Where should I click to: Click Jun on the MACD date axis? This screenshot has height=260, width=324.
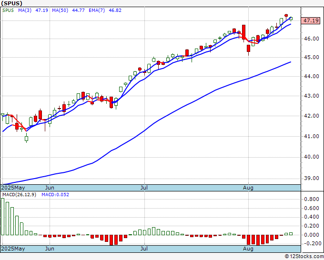pos(50,249)
